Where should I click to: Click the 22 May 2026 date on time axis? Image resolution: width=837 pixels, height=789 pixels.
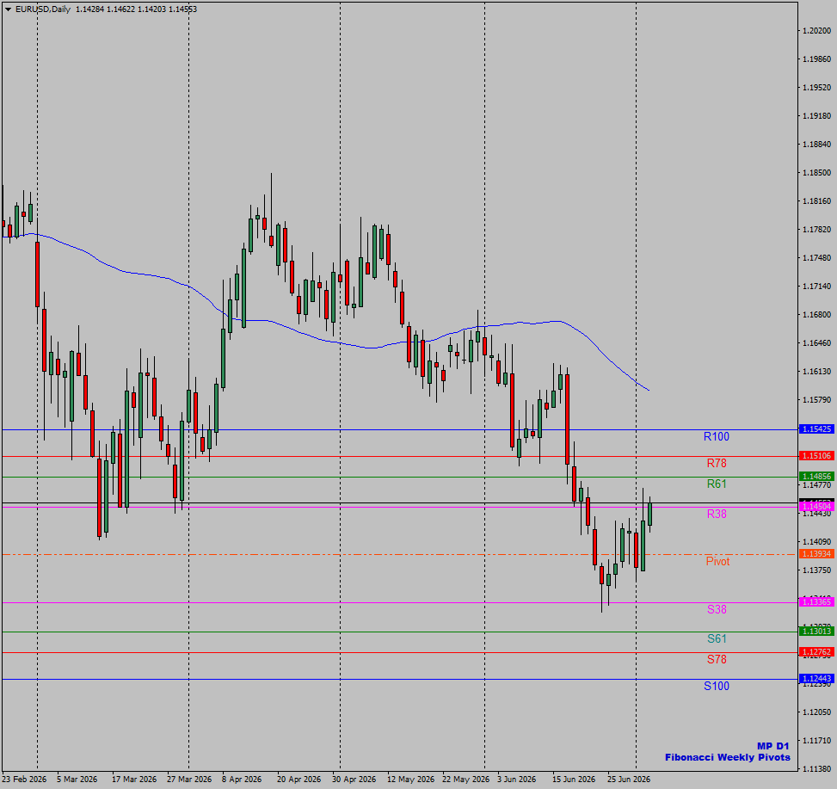point(465,780)
